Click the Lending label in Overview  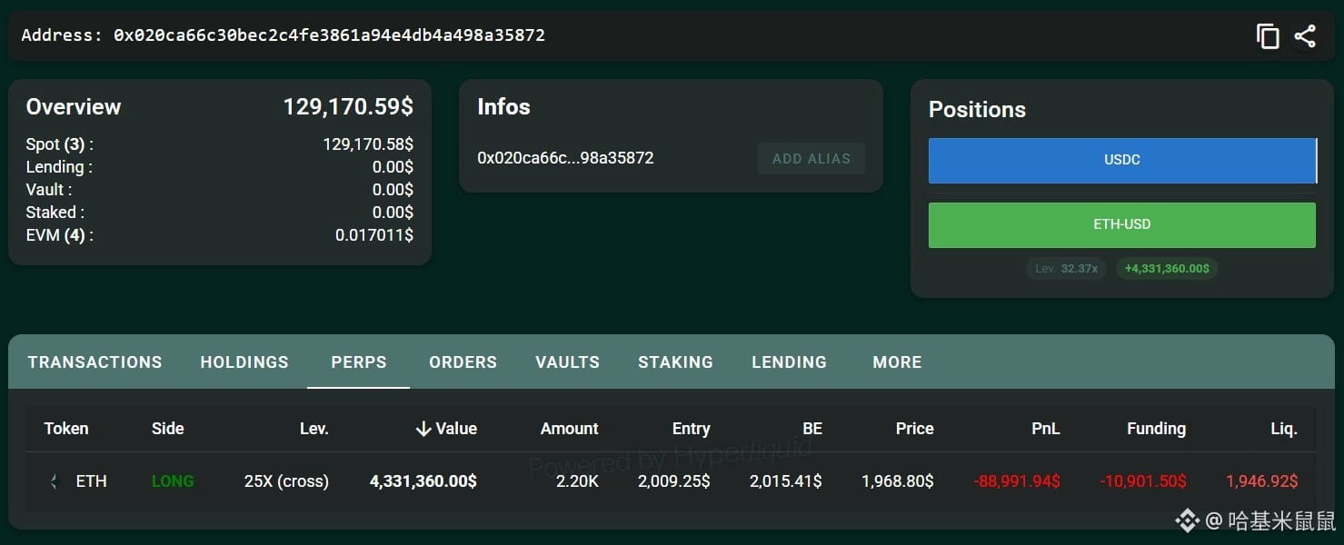coord(59,167)
